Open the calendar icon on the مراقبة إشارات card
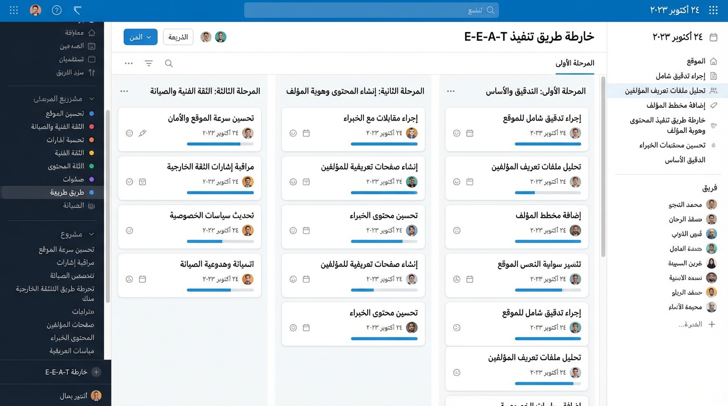 pos(143,181)
